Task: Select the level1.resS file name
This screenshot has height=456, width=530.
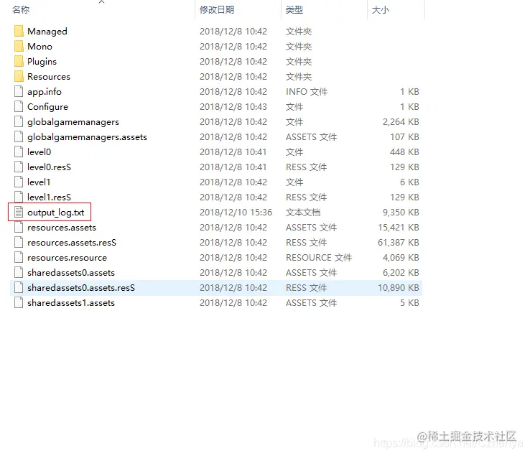Action: pos(49,197)
